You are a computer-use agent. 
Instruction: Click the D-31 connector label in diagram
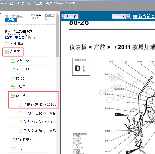tap(107, 141)
